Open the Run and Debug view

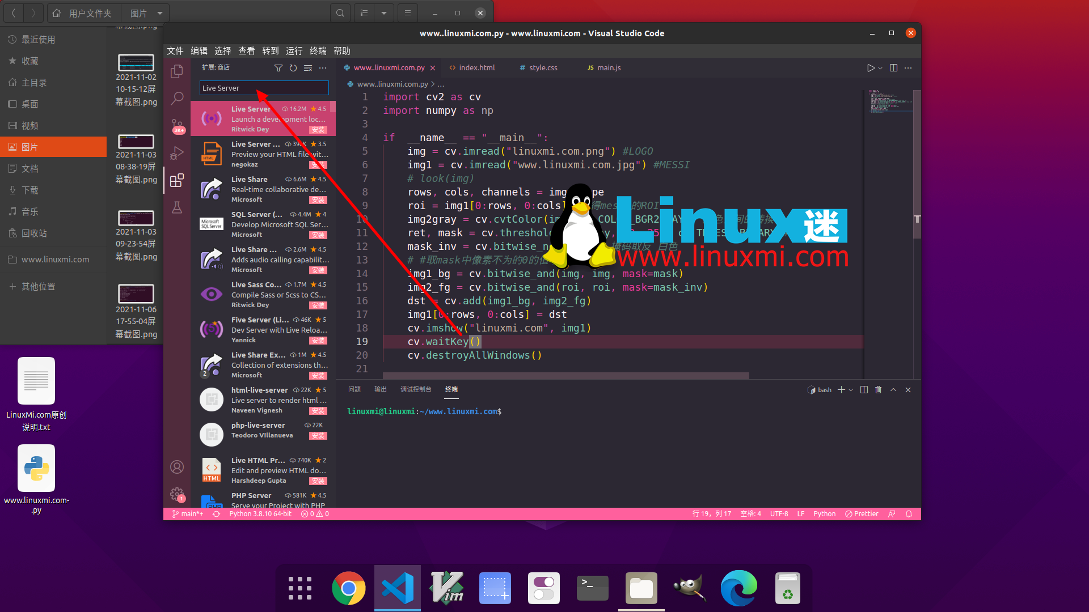(177, 153)
